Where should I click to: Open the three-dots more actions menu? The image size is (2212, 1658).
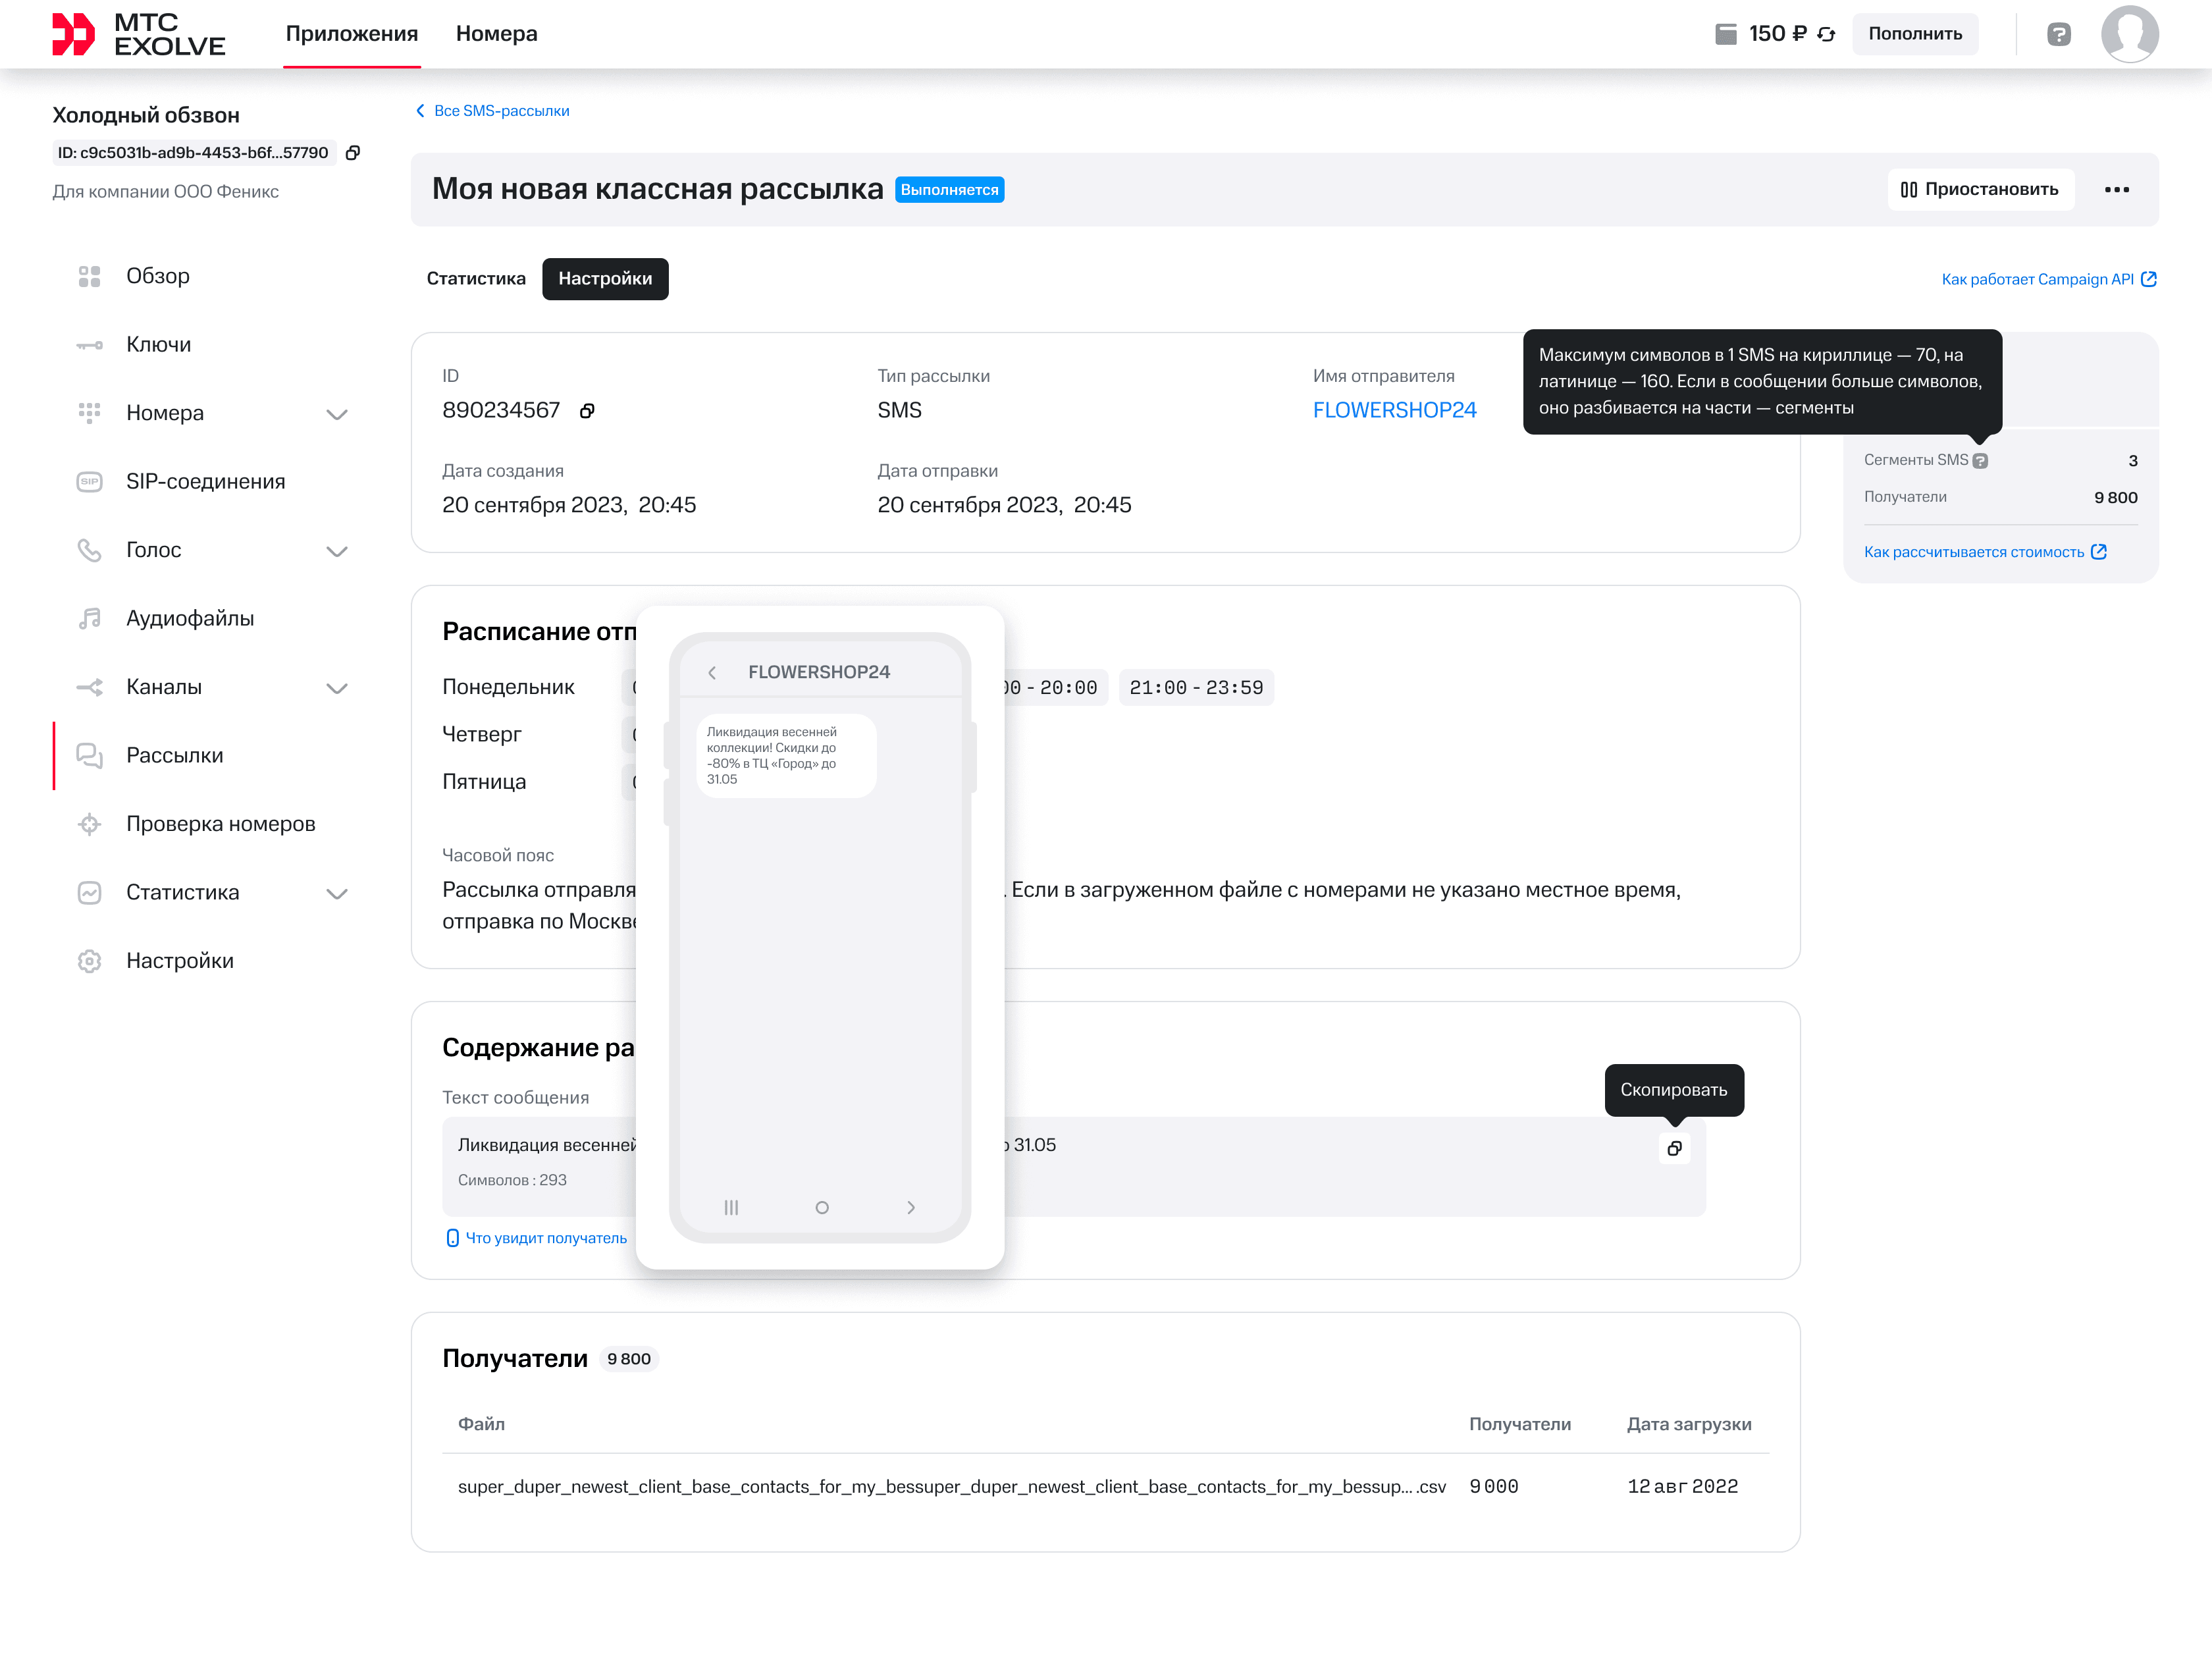tap(2116, 190)
